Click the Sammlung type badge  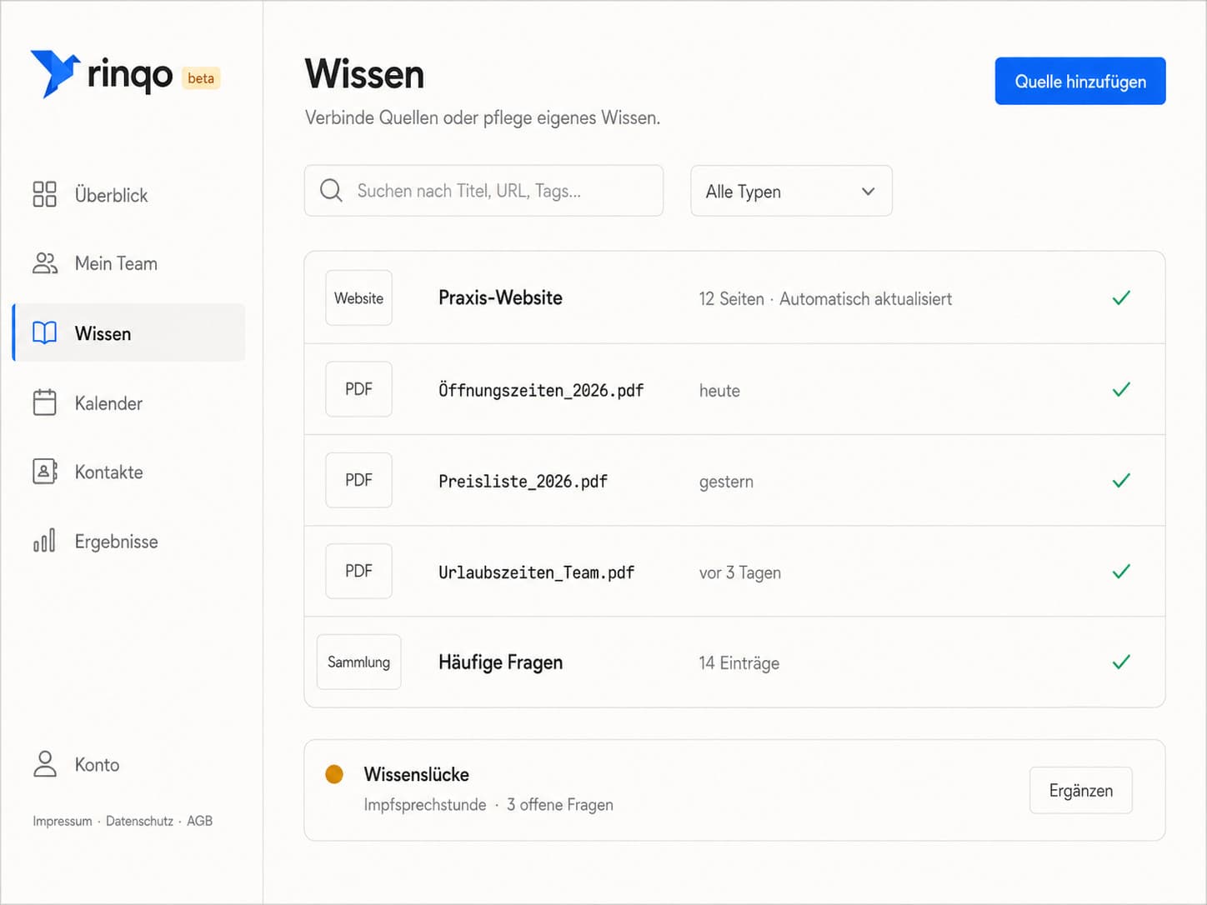pyautogui.click(x=358, y=662)
